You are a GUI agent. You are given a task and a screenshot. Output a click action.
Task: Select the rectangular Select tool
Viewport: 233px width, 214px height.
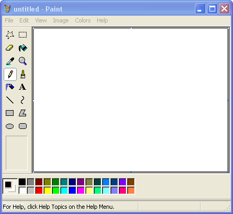23,35
